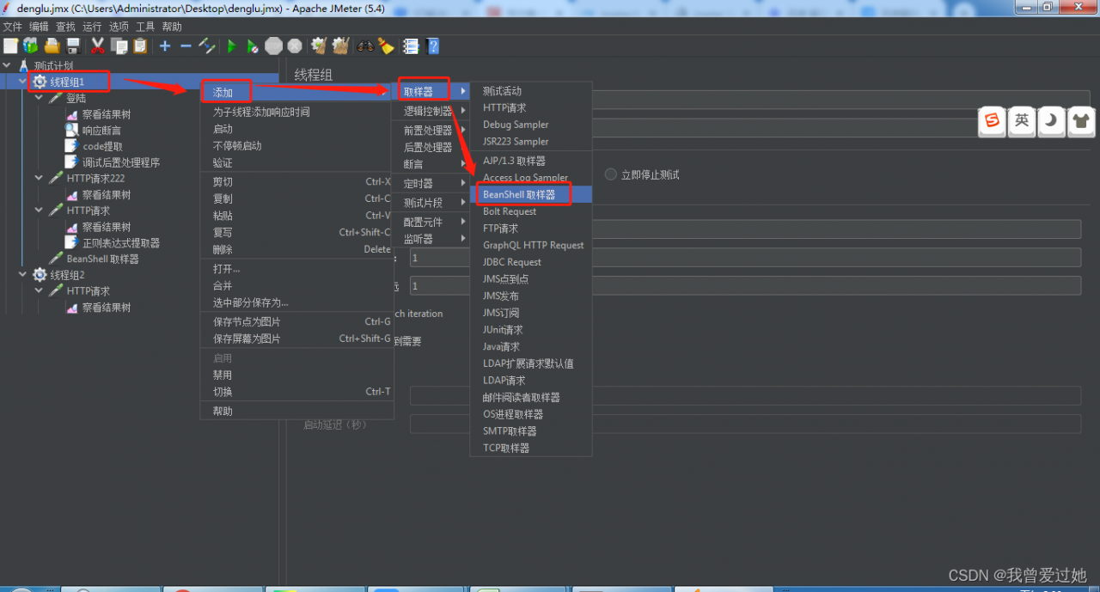
Task: Select BeanShell 取样器 from sampler submenu
Action: 531,194
